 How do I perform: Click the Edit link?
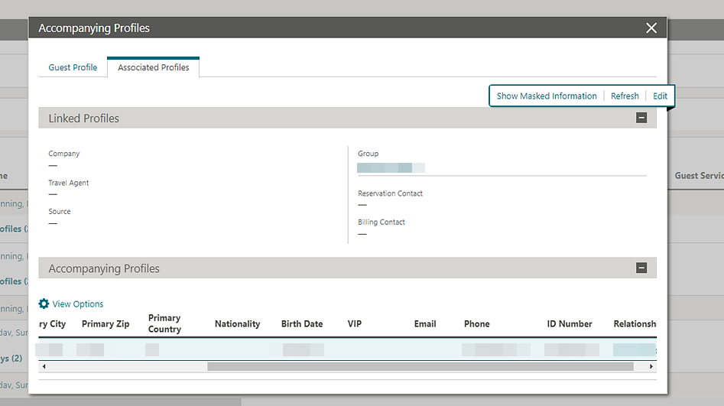pyautogui.click(x=660, y=96)
